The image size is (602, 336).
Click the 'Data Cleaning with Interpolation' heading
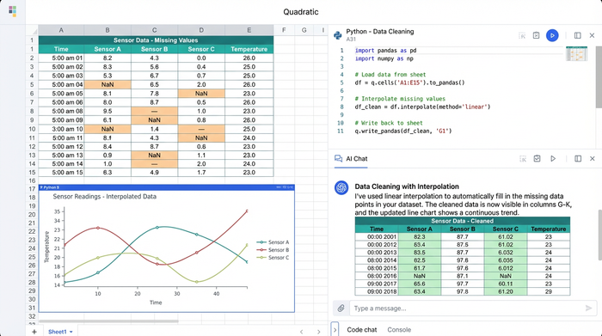pos(407,186)
